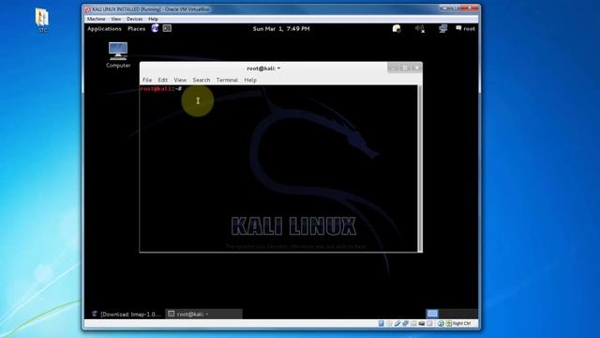Click the network adapter icon in VirtualBox status bar
600x338 pixels.
coord(405,323)
